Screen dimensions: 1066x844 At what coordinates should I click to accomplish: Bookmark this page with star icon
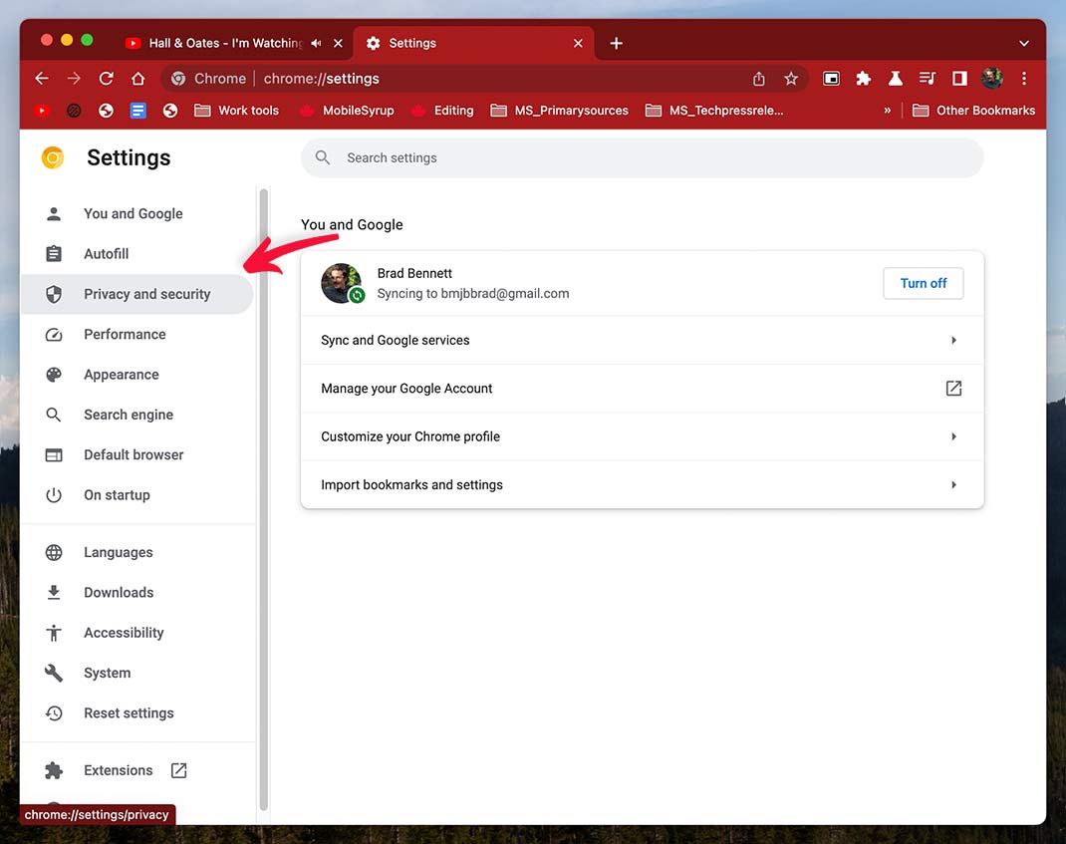pos(791,79)
